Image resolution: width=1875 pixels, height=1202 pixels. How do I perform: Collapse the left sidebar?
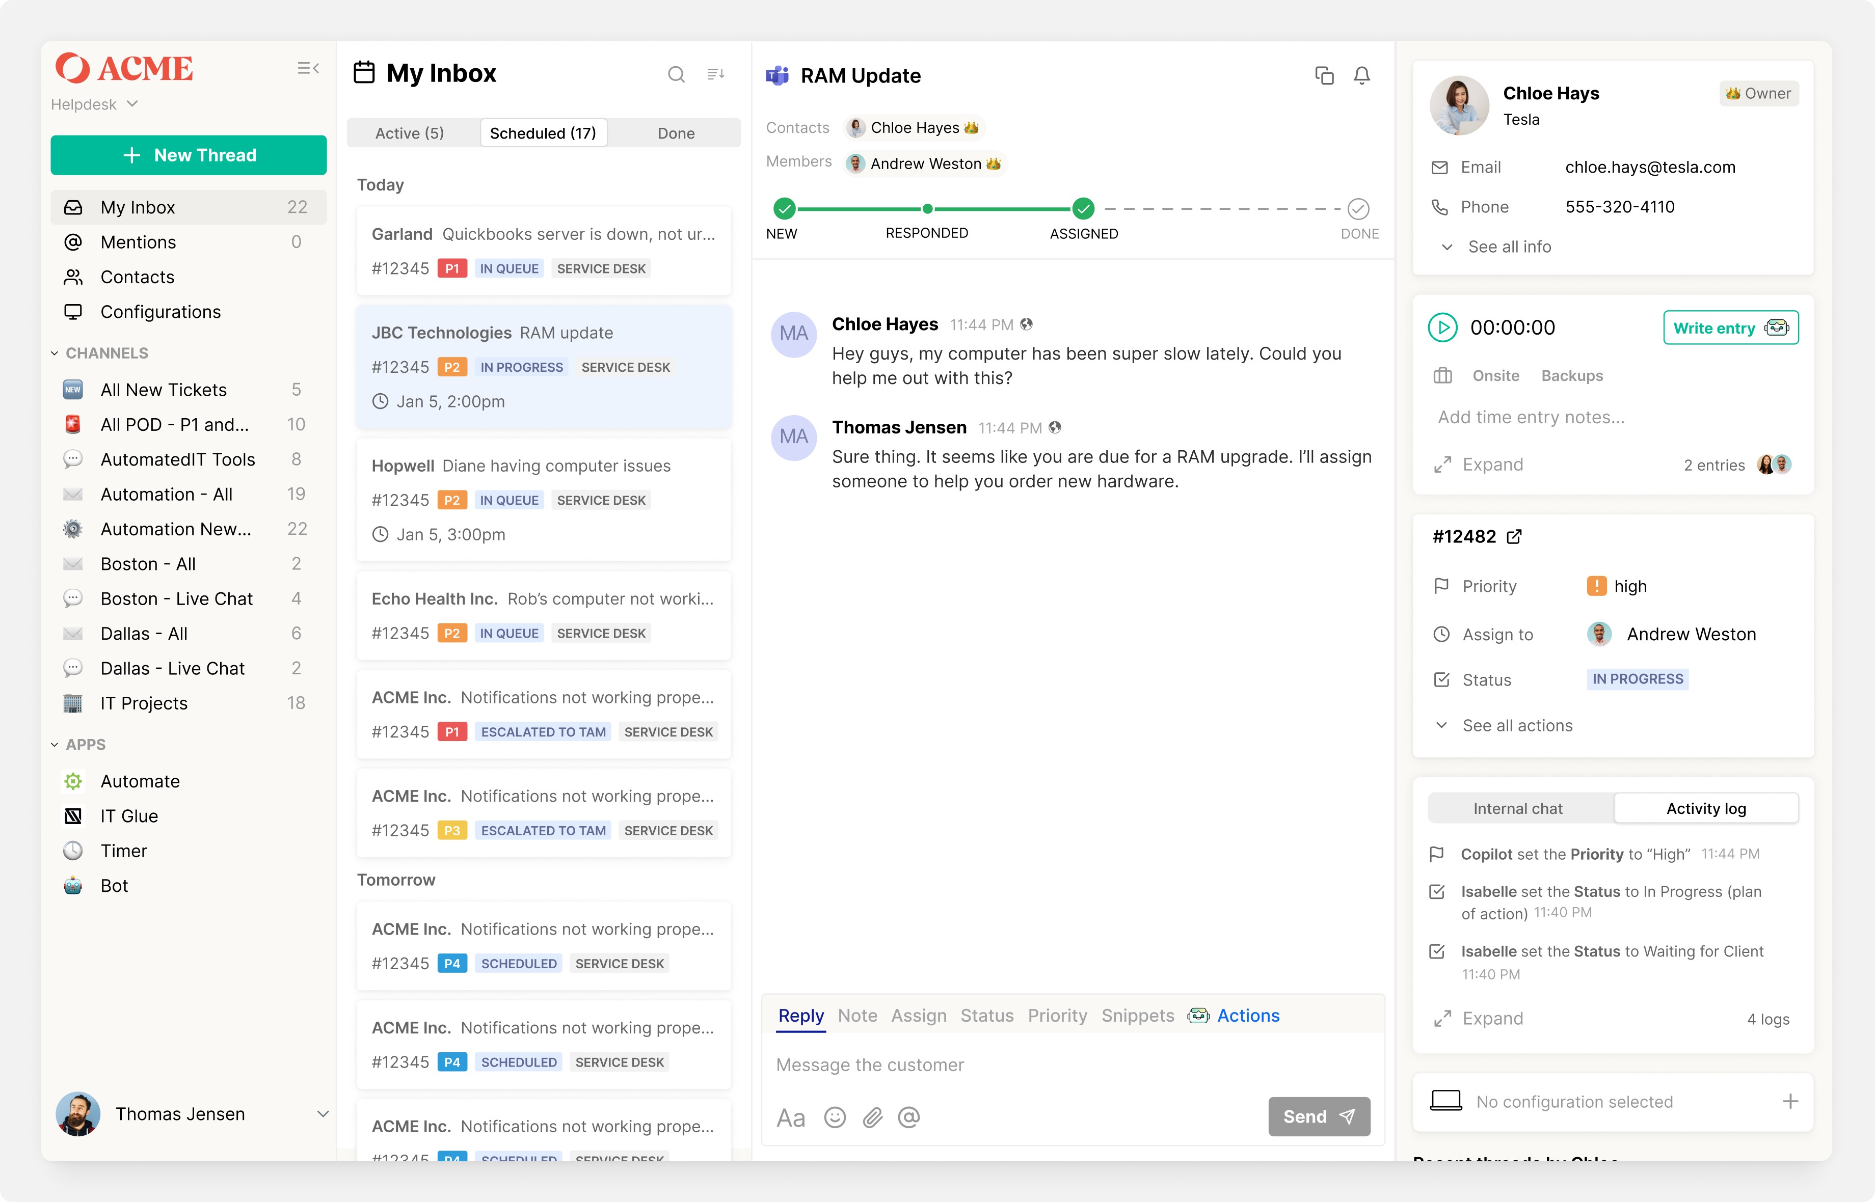[308, 69]
